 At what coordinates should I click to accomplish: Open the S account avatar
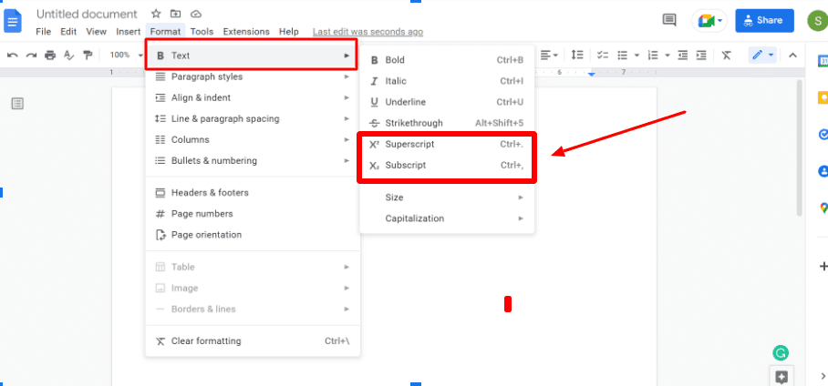coord(817,21)
